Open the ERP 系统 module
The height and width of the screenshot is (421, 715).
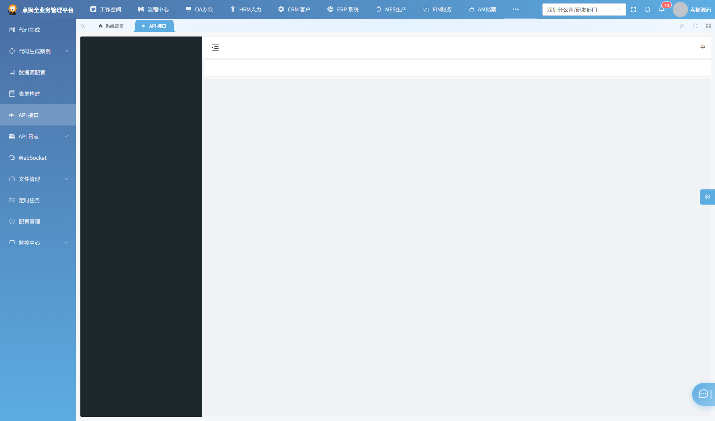[343, 10]
